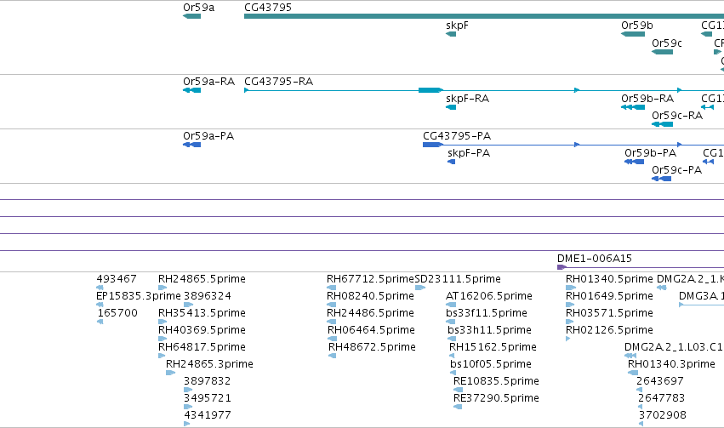This screenshot has width=724, height=428.
Task: Click the RH24486.5prime EST label
Action: pyautogui.click(x=370, y=313)
